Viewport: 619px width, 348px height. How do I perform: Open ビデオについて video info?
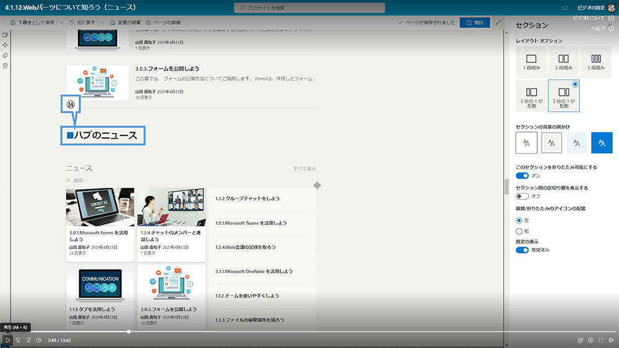593,18
